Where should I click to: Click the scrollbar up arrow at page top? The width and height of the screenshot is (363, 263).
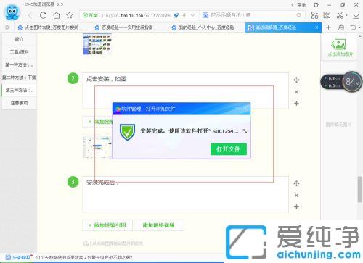(x=360, y=36)
